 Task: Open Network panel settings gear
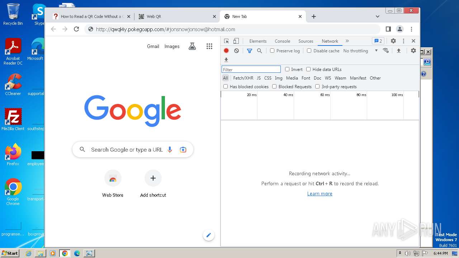(x=413, y=51)
